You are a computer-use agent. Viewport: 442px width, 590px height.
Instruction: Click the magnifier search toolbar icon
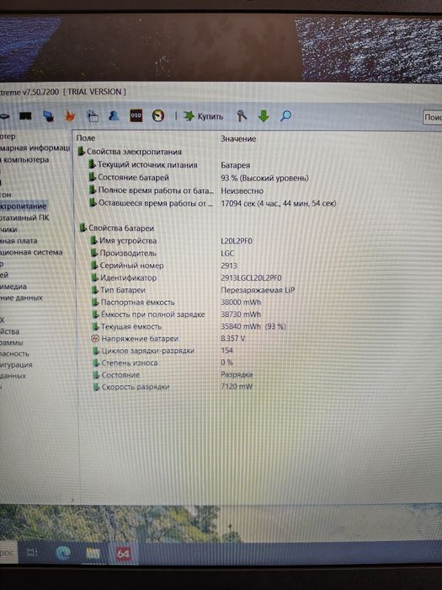point(285,116)
